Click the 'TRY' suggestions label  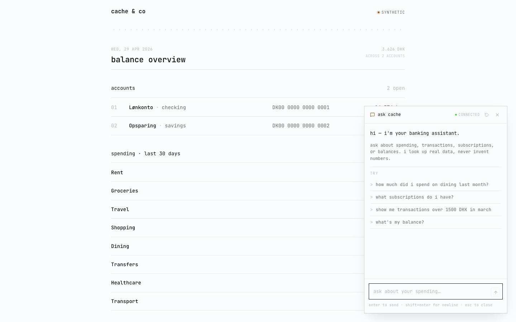pyautogui.click(x=374, y=173)
